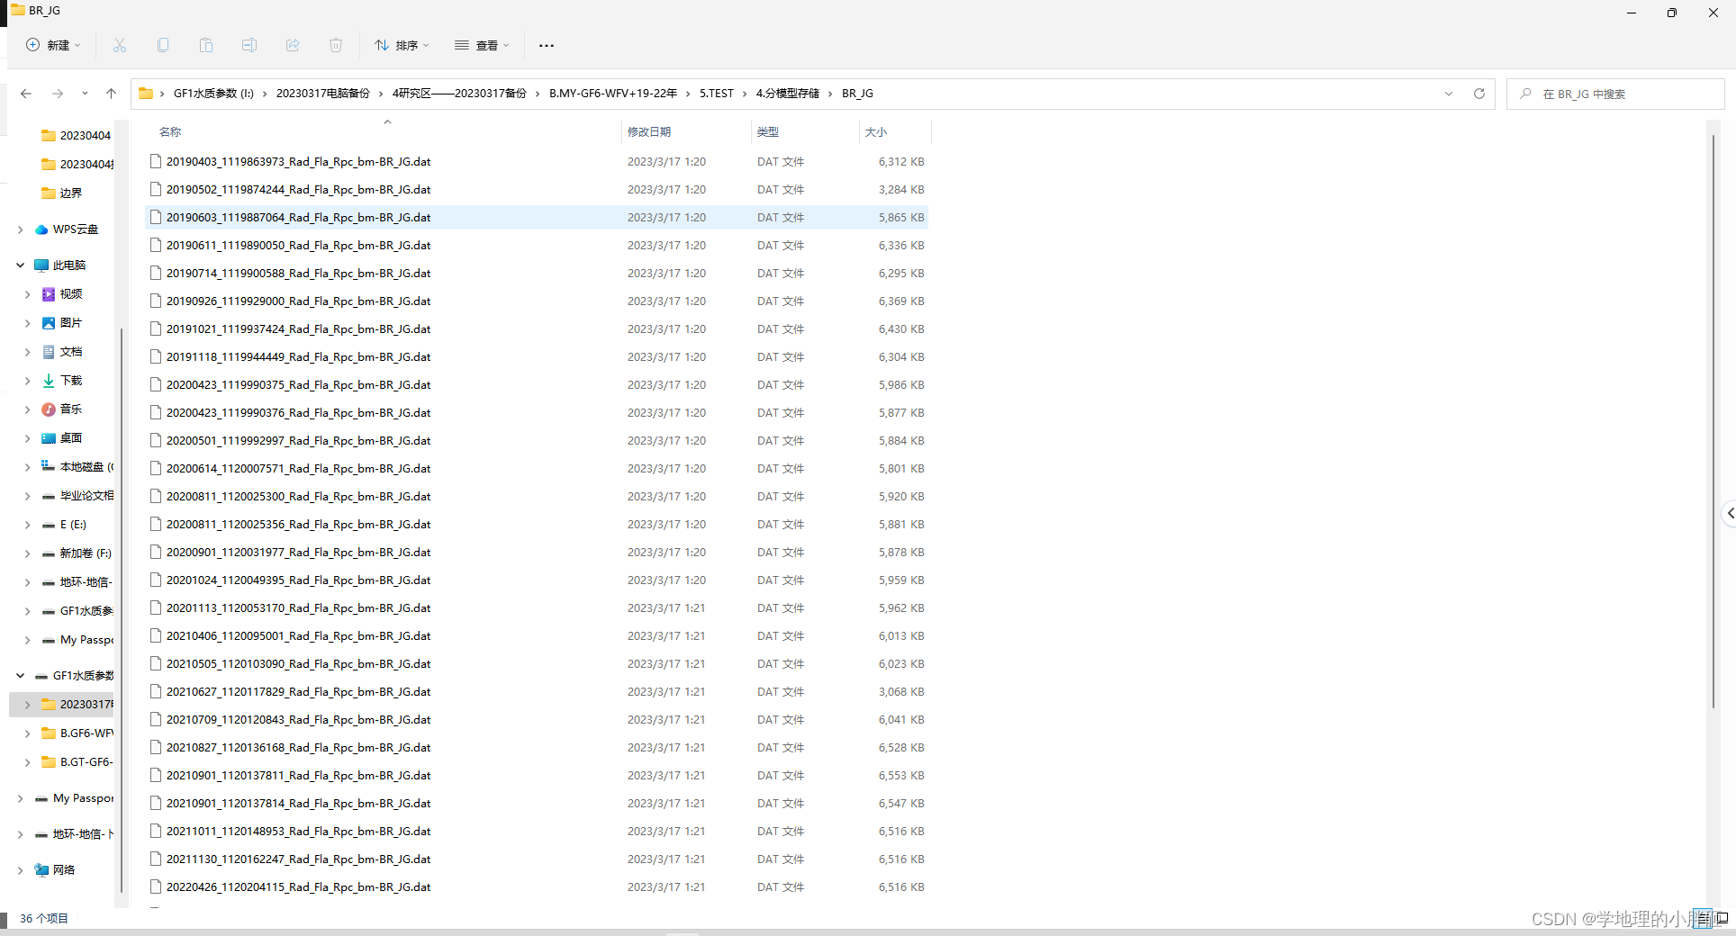The height and width of the screenshot is (936, 1736).
Task: Click the 网络 network icon
Action: [x=41, y=870]
